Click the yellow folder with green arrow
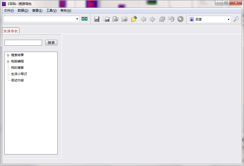Screen dimensions: 244x166 click(x=134, y=19)
